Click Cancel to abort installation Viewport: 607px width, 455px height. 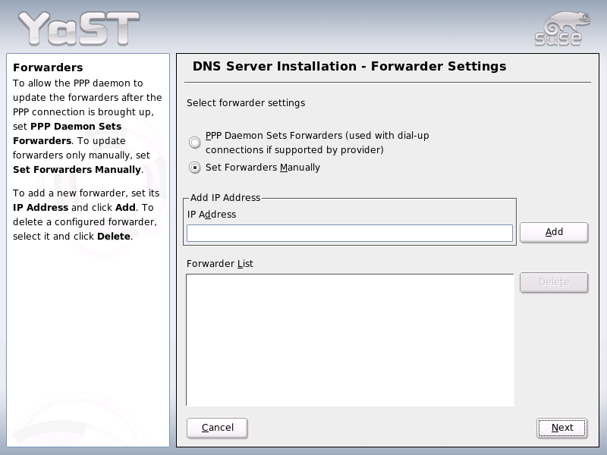point(217,428)
